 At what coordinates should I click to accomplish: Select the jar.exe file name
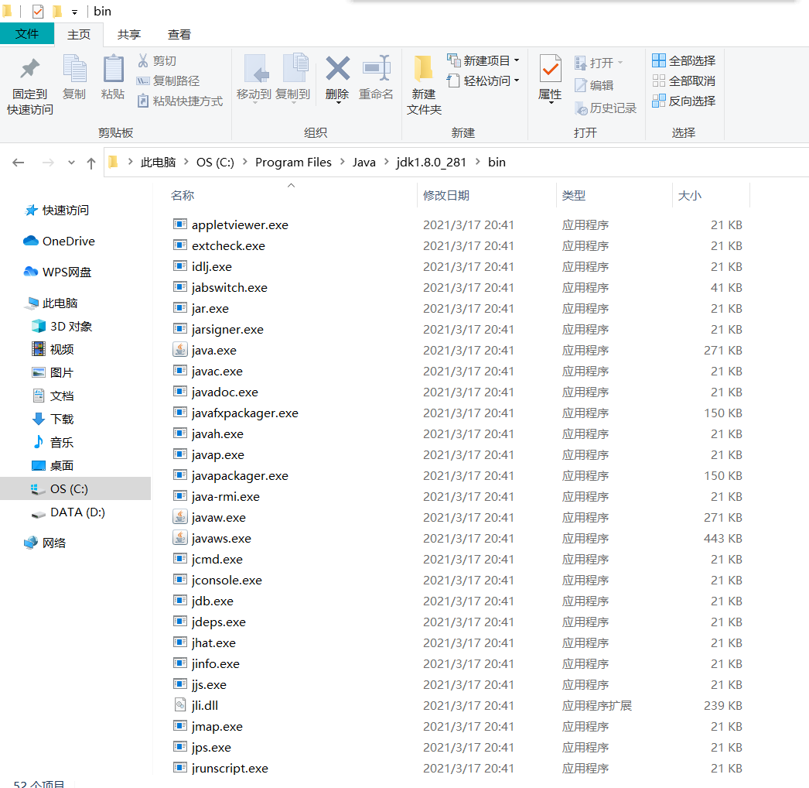210,308
